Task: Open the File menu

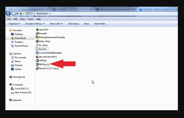Action: pos(9,19)
